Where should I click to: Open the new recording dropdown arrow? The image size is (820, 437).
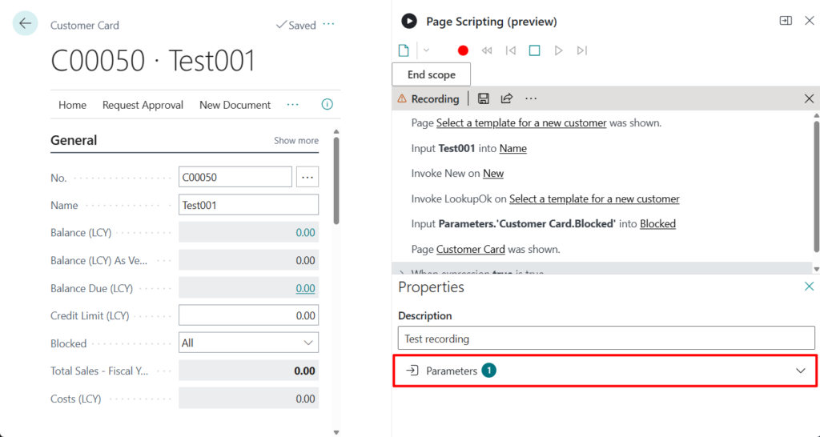pos(426,50)
